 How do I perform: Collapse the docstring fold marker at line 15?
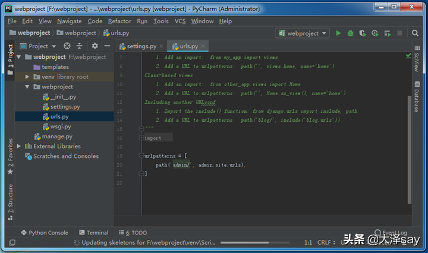pos(141,128)
